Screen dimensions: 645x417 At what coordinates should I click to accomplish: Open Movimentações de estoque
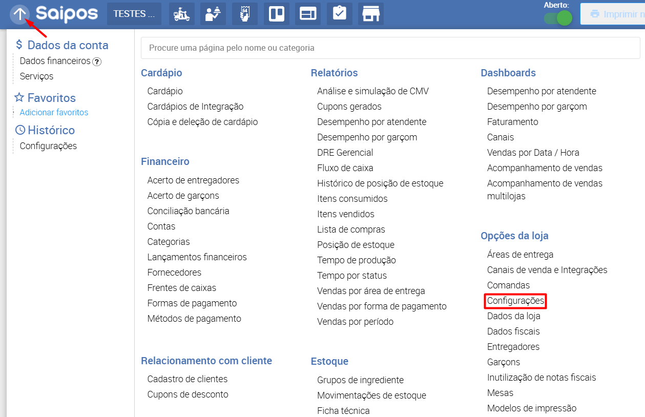(371, 395)
